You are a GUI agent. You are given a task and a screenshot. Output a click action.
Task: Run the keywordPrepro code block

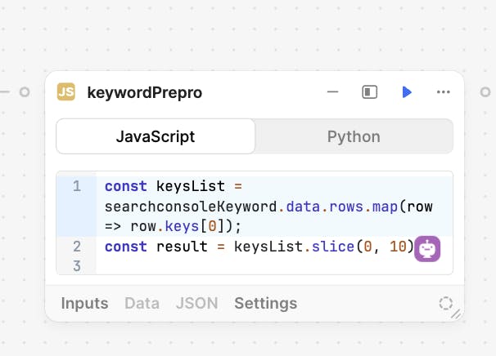pyautogui.click(x=407, y=92)
